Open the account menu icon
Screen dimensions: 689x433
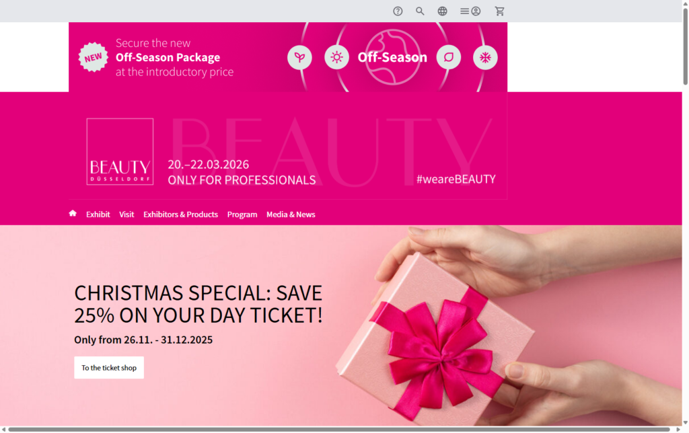[470, 11]
